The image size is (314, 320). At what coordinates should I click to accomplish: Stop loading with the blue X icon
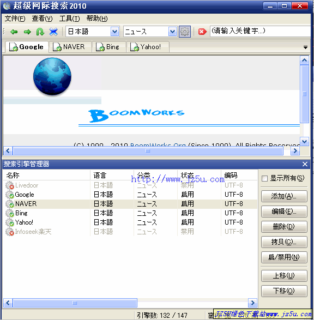(53, 32)
